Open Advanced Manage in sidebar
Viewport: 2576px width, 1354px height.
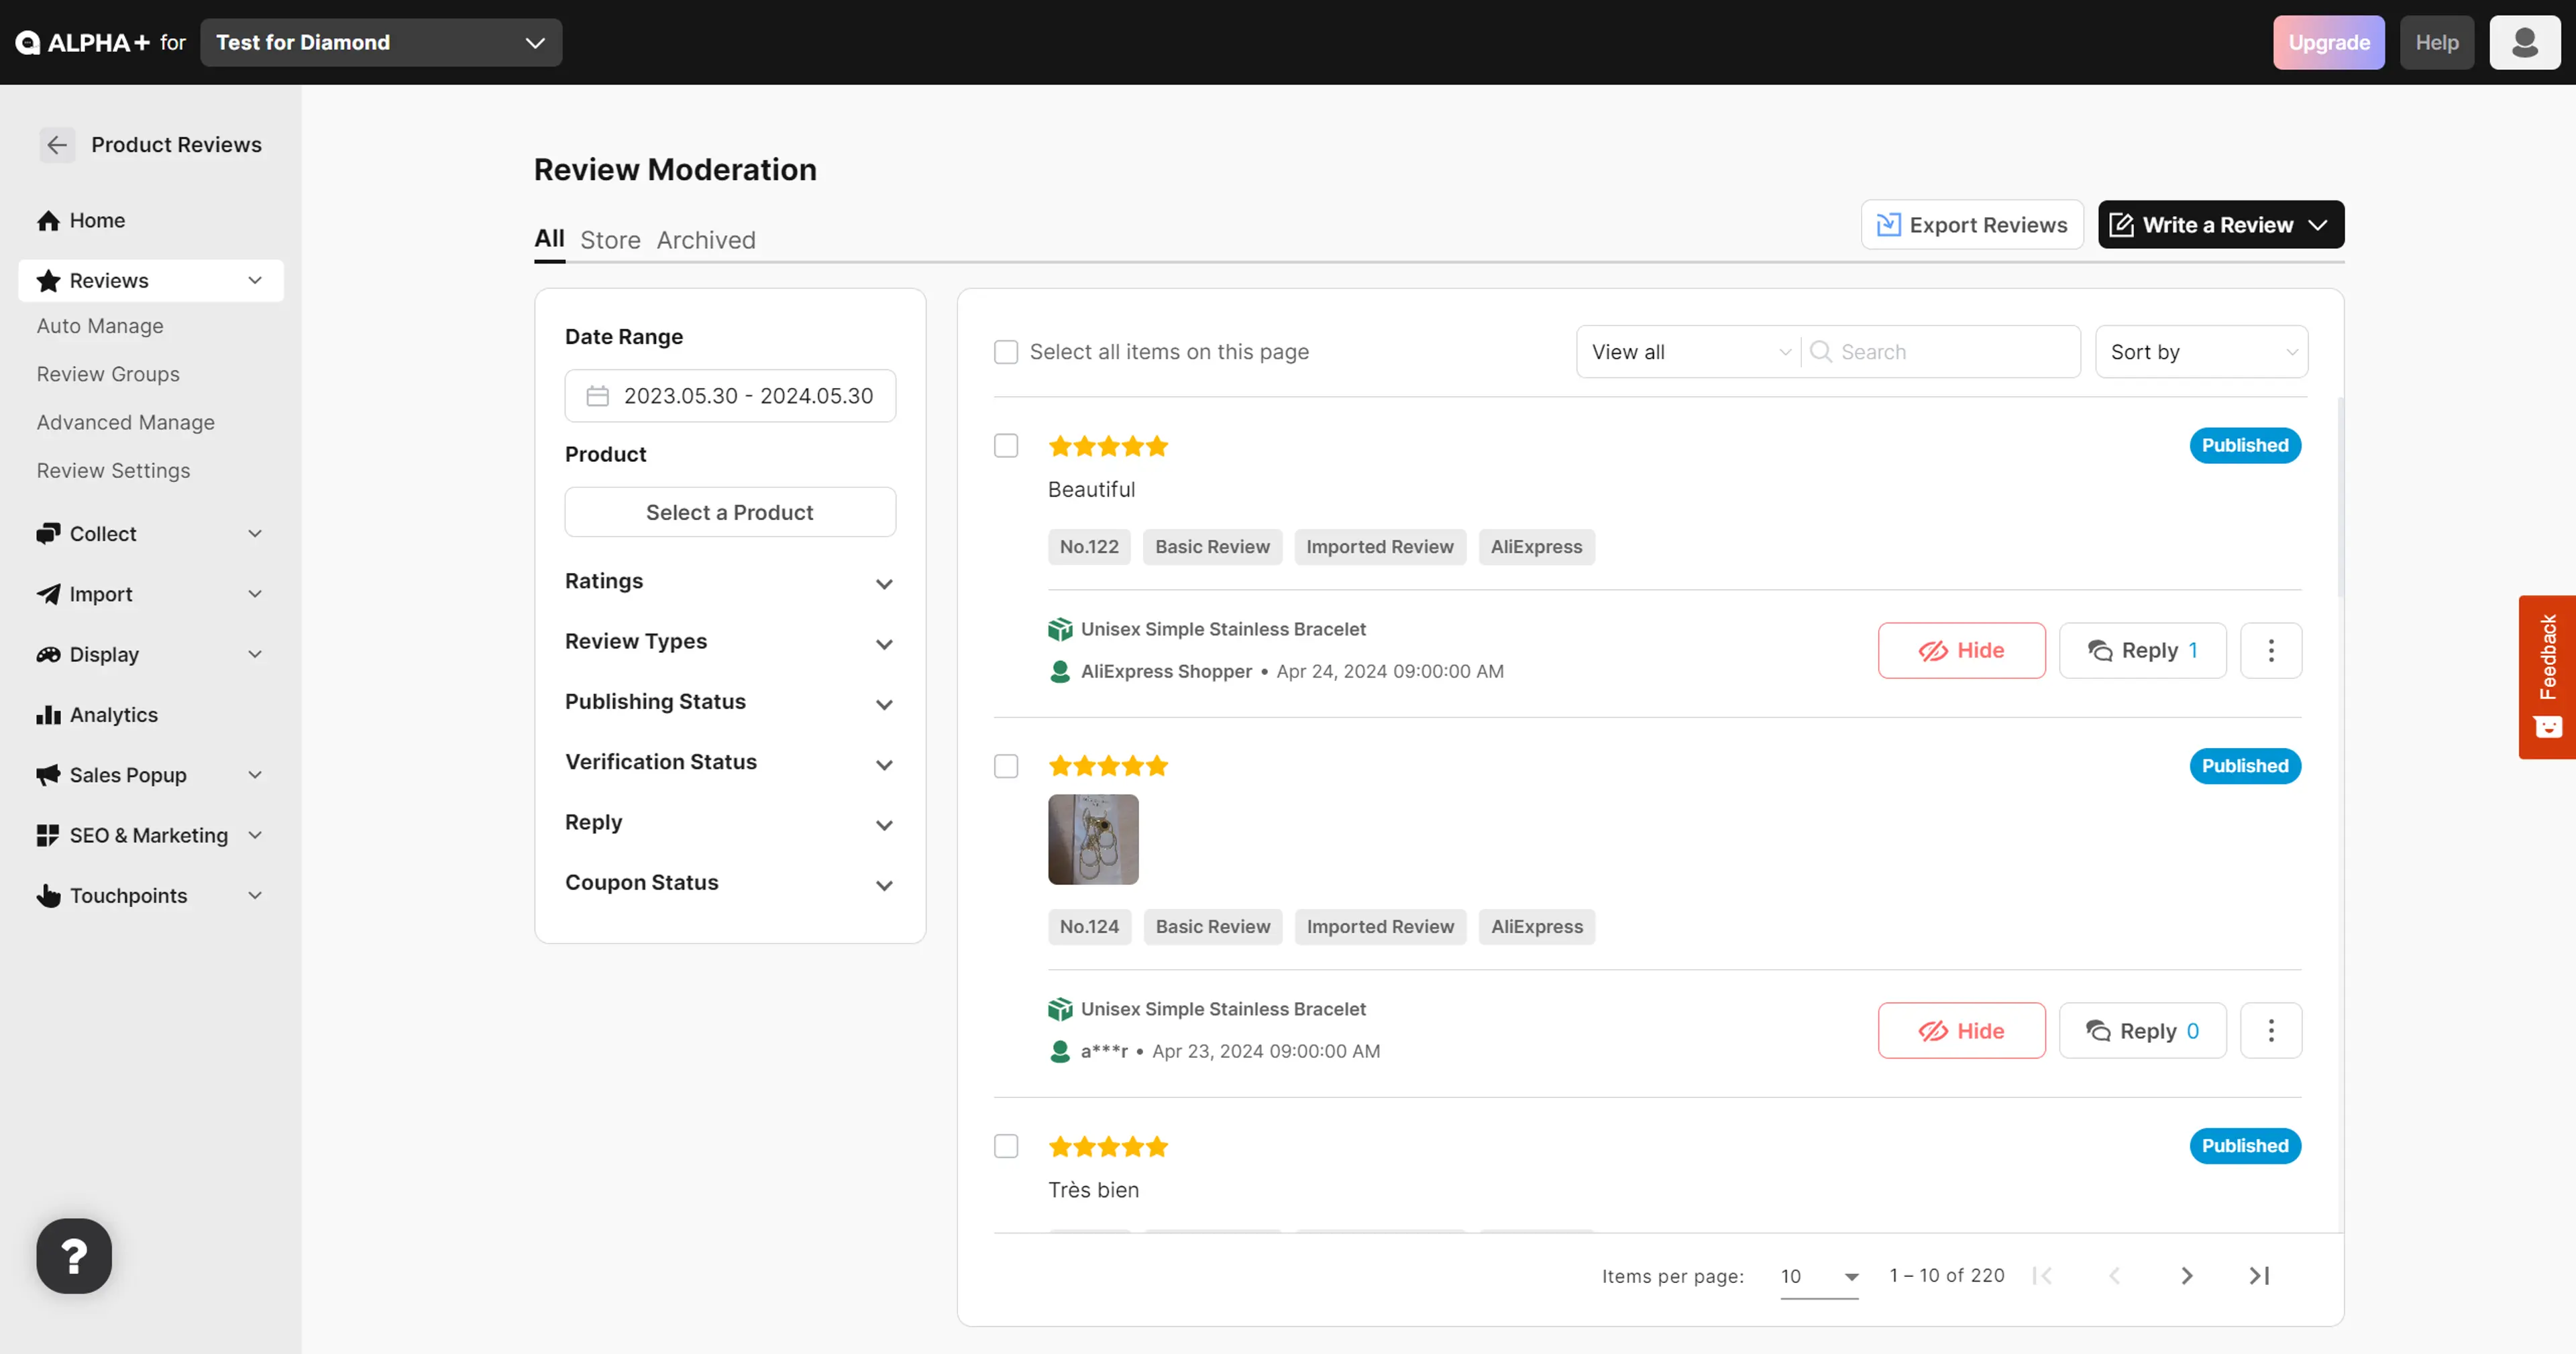click(x=126, y=423)
